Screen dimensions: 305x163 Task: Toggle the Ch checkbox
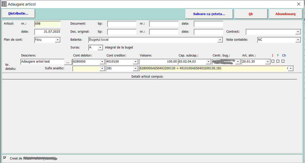coord(283,61)
